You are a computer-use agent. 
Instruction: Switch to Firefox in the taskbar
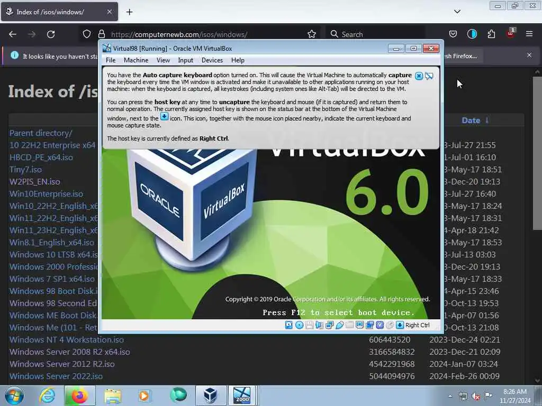79,395
